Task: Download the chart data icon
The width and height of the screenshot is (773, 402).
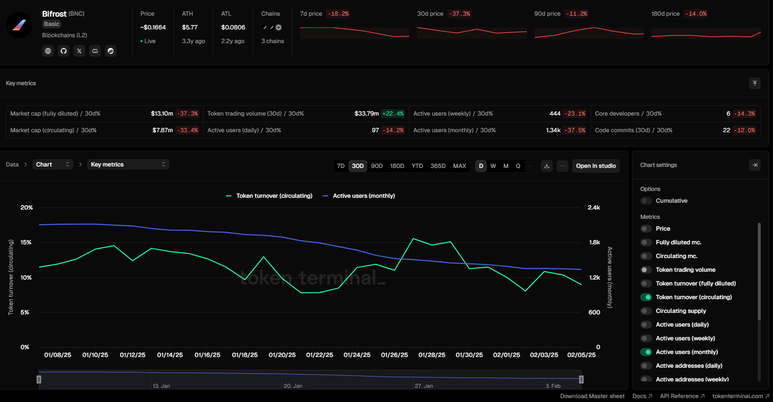Action: click(x=547, y=166)
